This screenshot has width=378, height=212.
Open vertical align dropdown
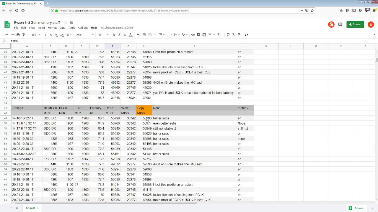point(169,35)
